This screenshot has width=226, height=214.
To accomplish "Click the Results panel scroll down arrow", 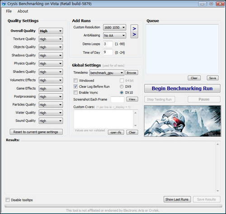I will click(x=218, y=191).
